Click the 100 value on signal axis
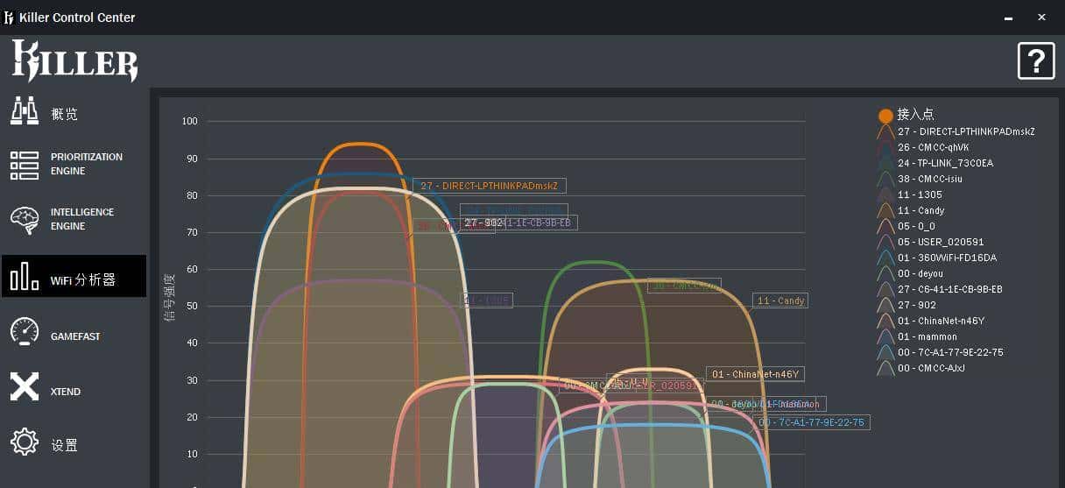 (190, 121)
